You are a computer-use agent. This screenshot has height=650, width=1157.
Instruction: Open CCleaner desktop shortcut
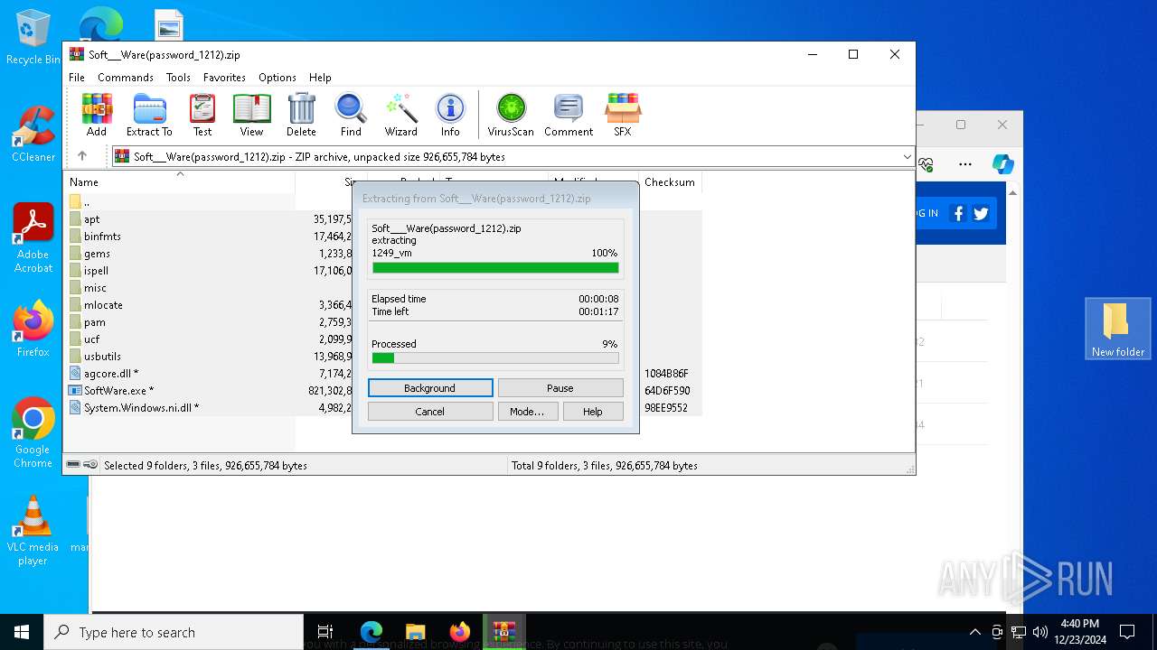33,134
